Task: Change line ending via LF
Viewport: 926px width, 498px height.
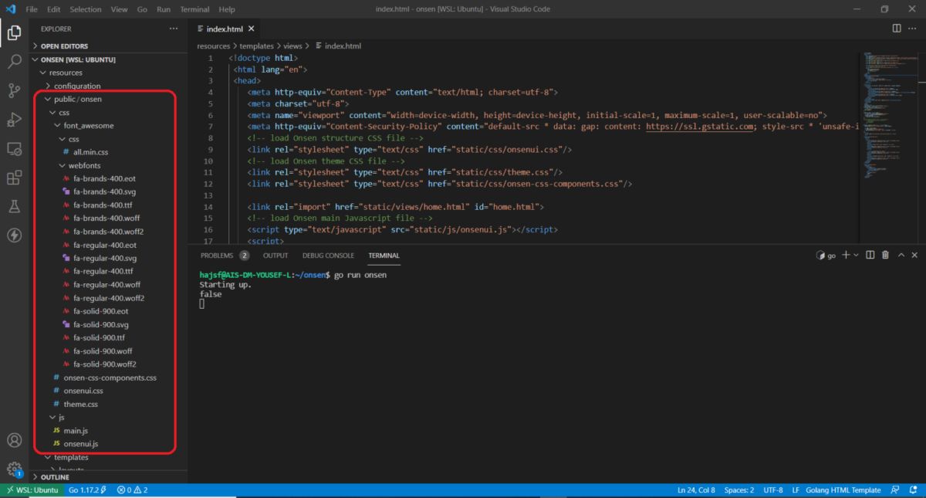Action: (x=796, y=490)
